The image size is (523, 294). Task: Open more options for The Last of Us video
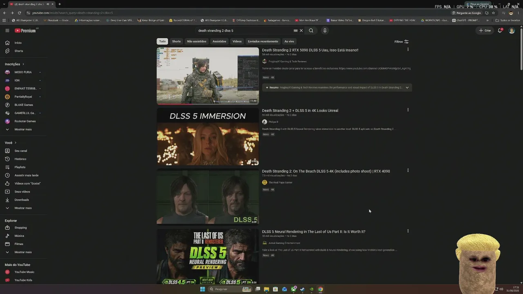tap(408, 231)
